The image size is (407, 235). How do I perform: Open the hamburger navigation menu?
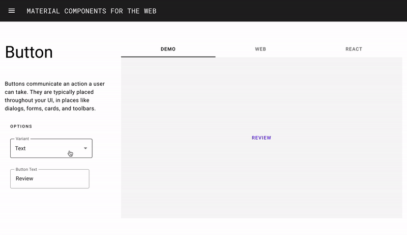pyautogui.click(x=11, y=11)
